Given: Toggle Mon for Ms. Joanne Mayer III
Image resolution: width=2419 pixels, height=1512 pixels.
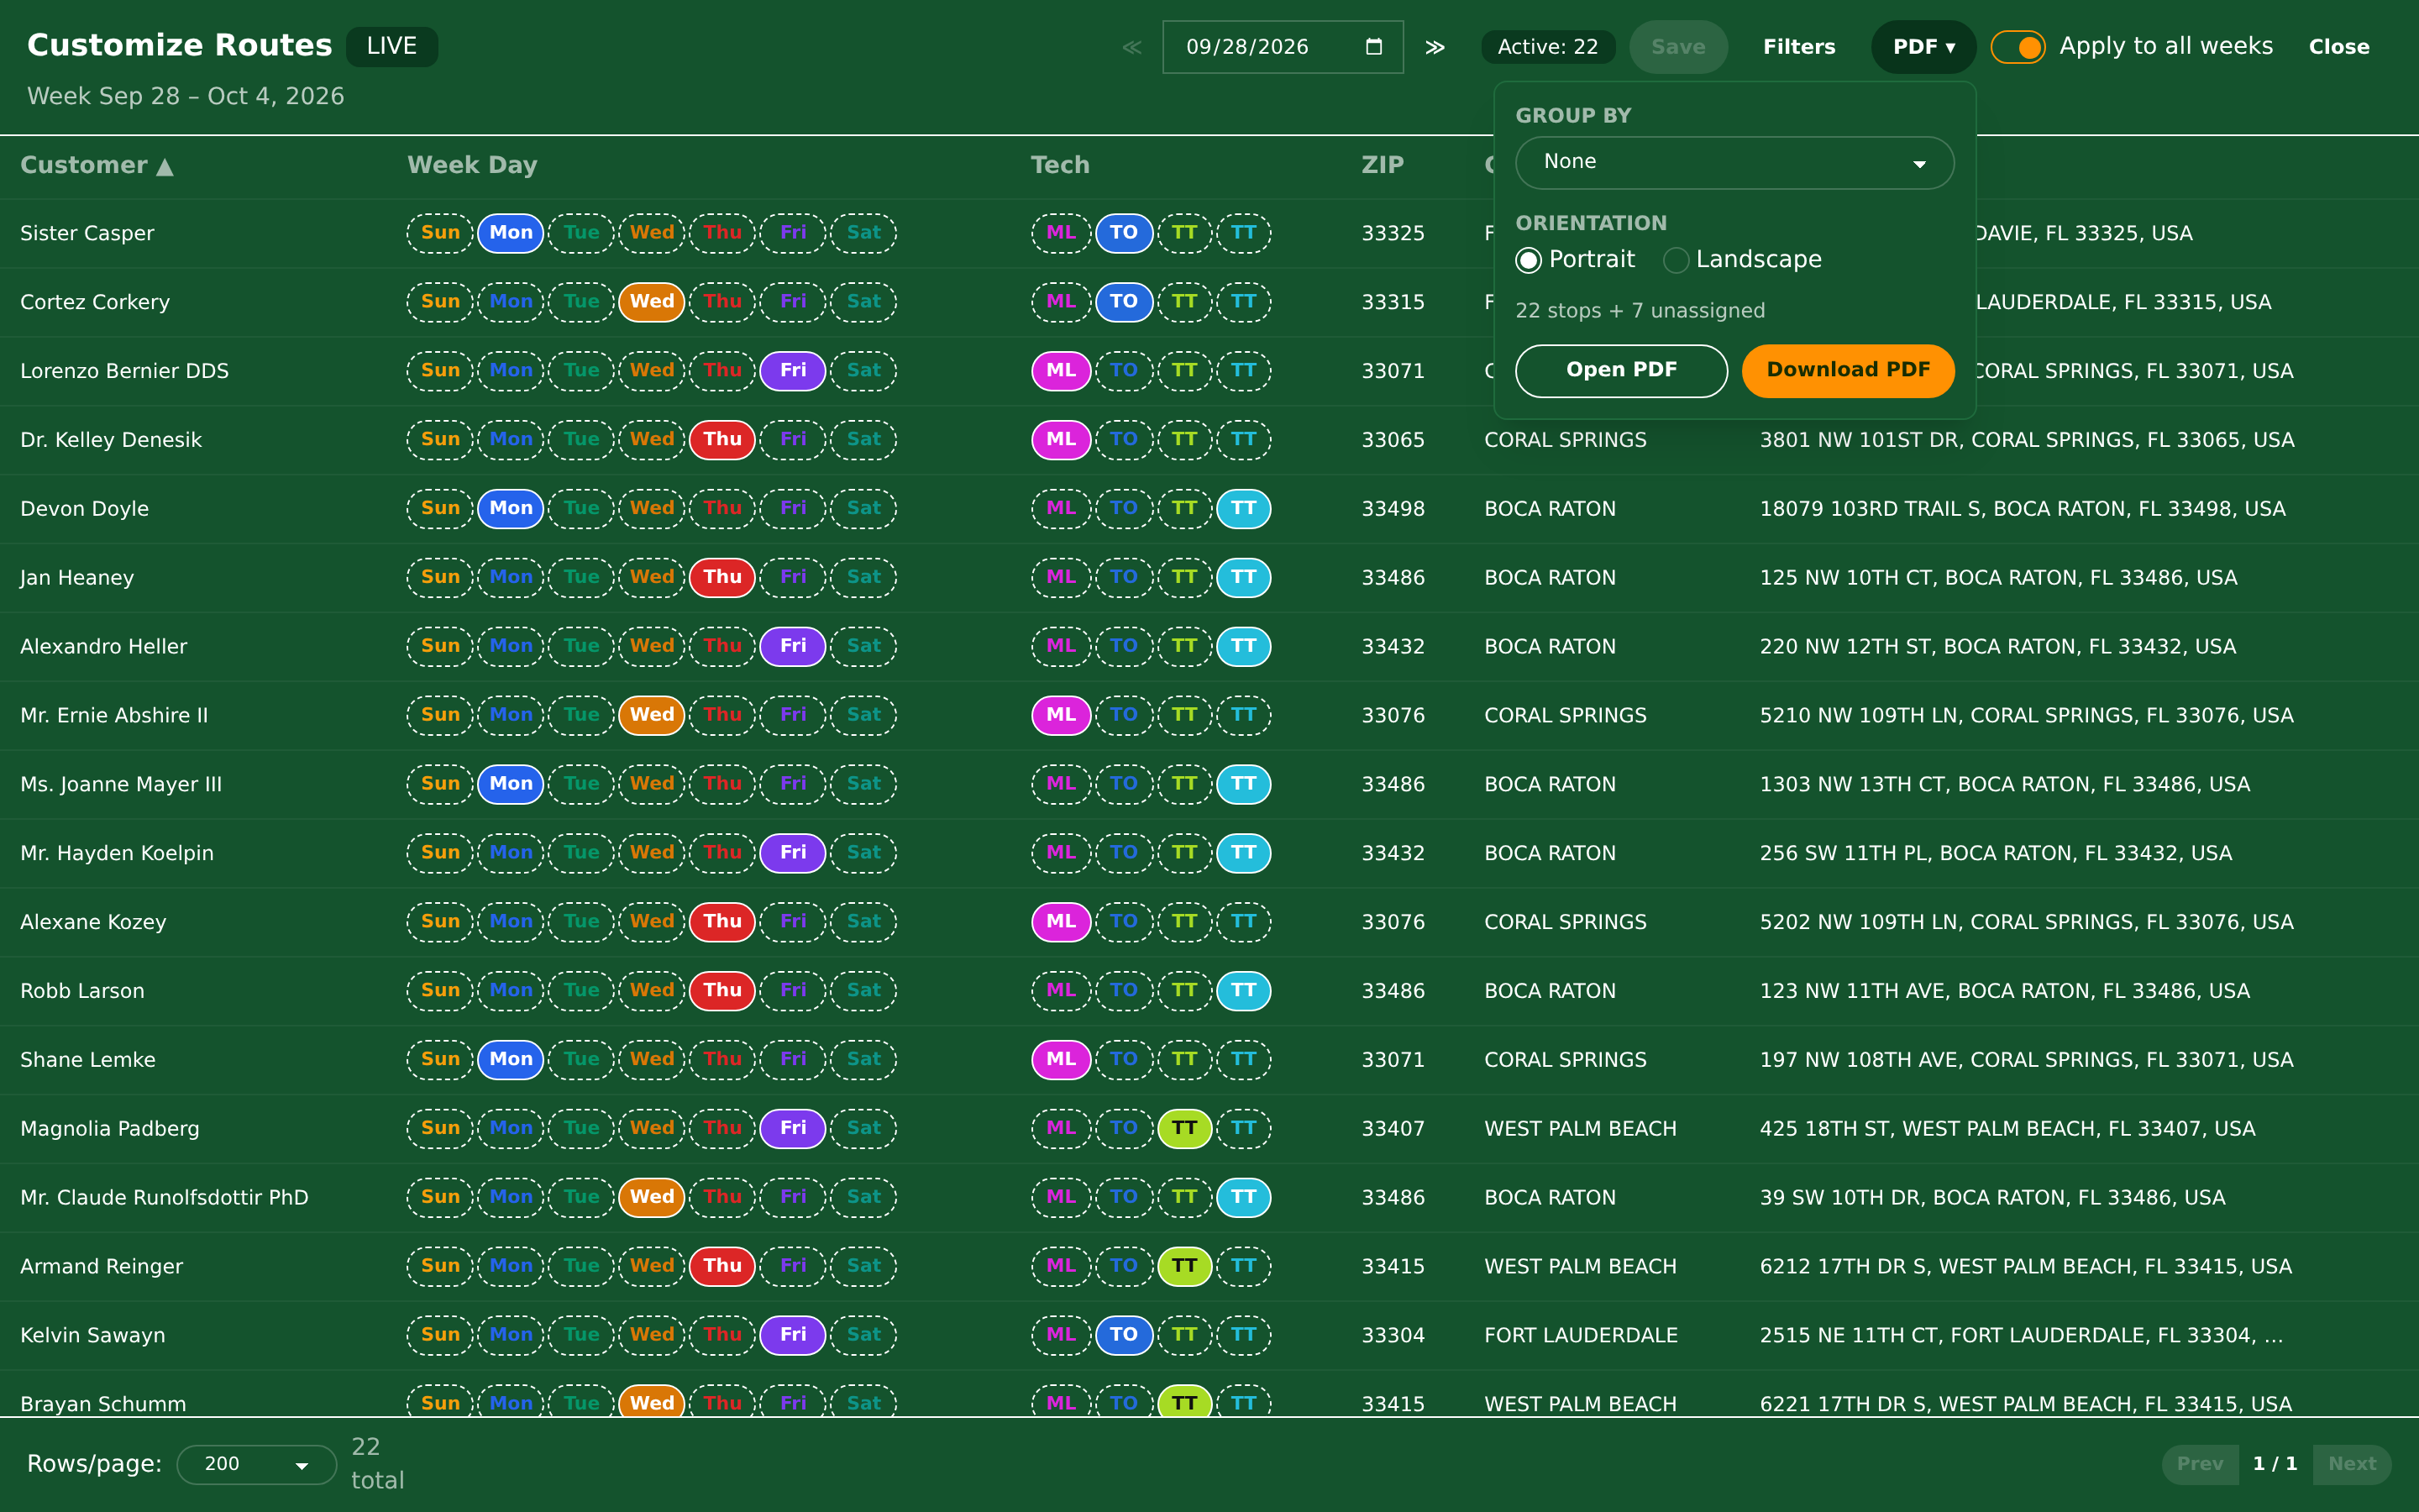Looking at the screenshot, I should click(x=511, y=784).
